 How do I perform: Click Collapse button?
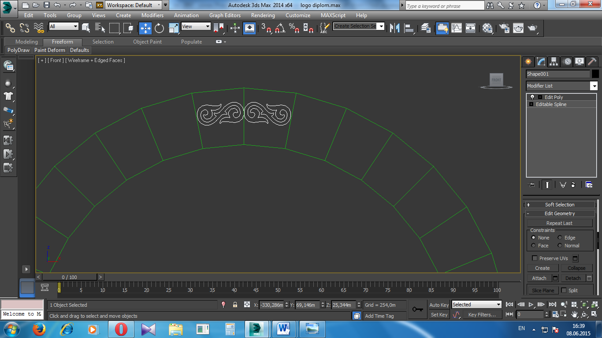[576, 268]
